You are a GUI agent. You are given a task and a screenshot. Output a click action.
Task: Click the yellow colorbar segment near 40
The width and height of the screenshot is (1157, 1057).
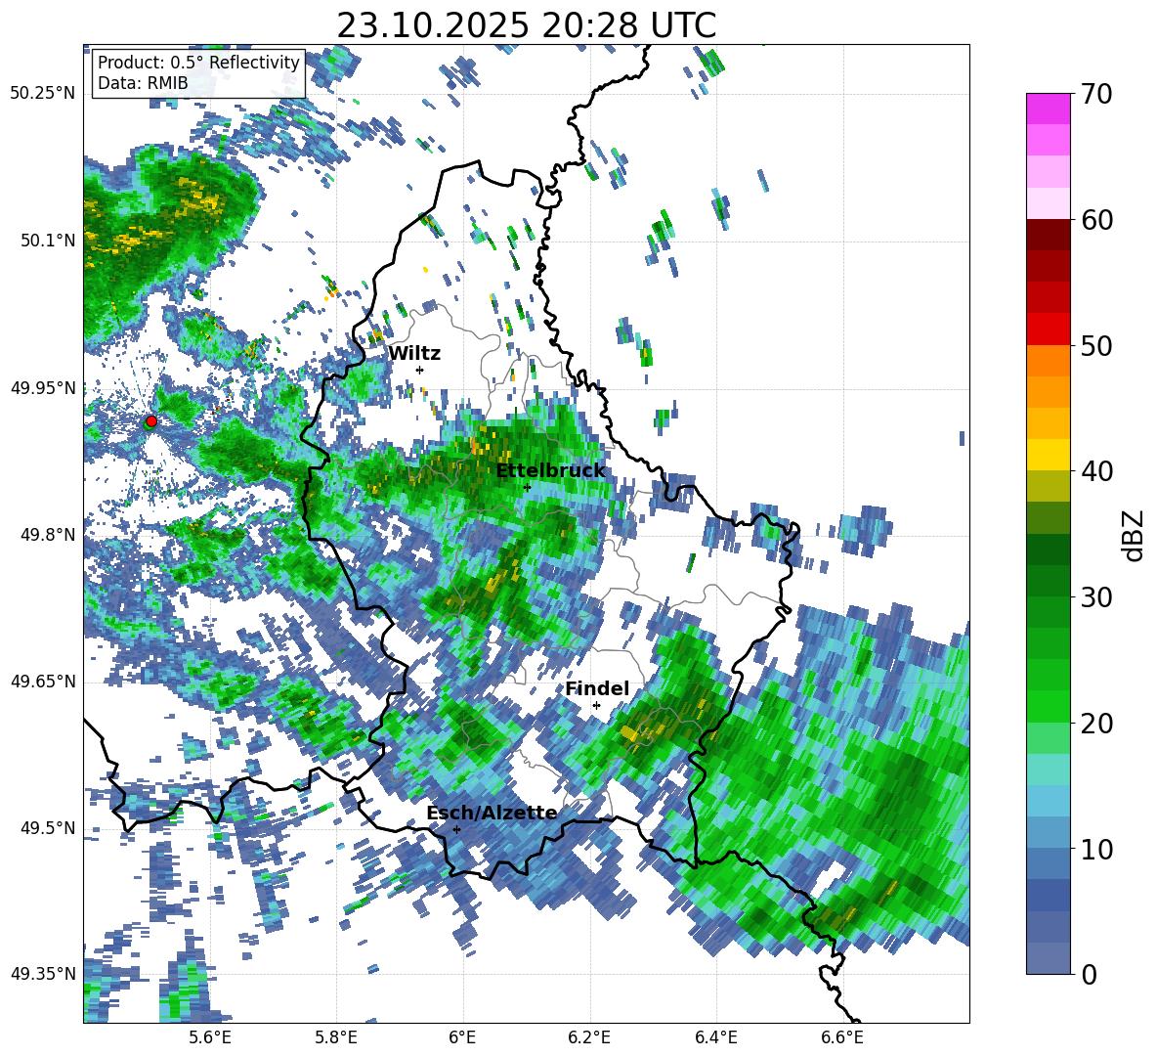coord(1048,455)
